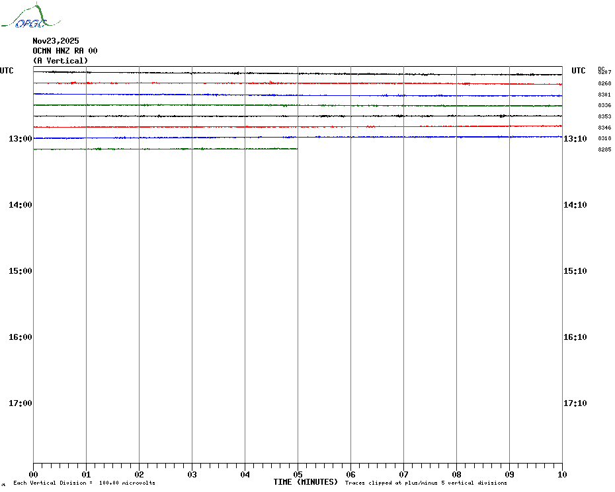Click the "07" minute axis label

403,475
